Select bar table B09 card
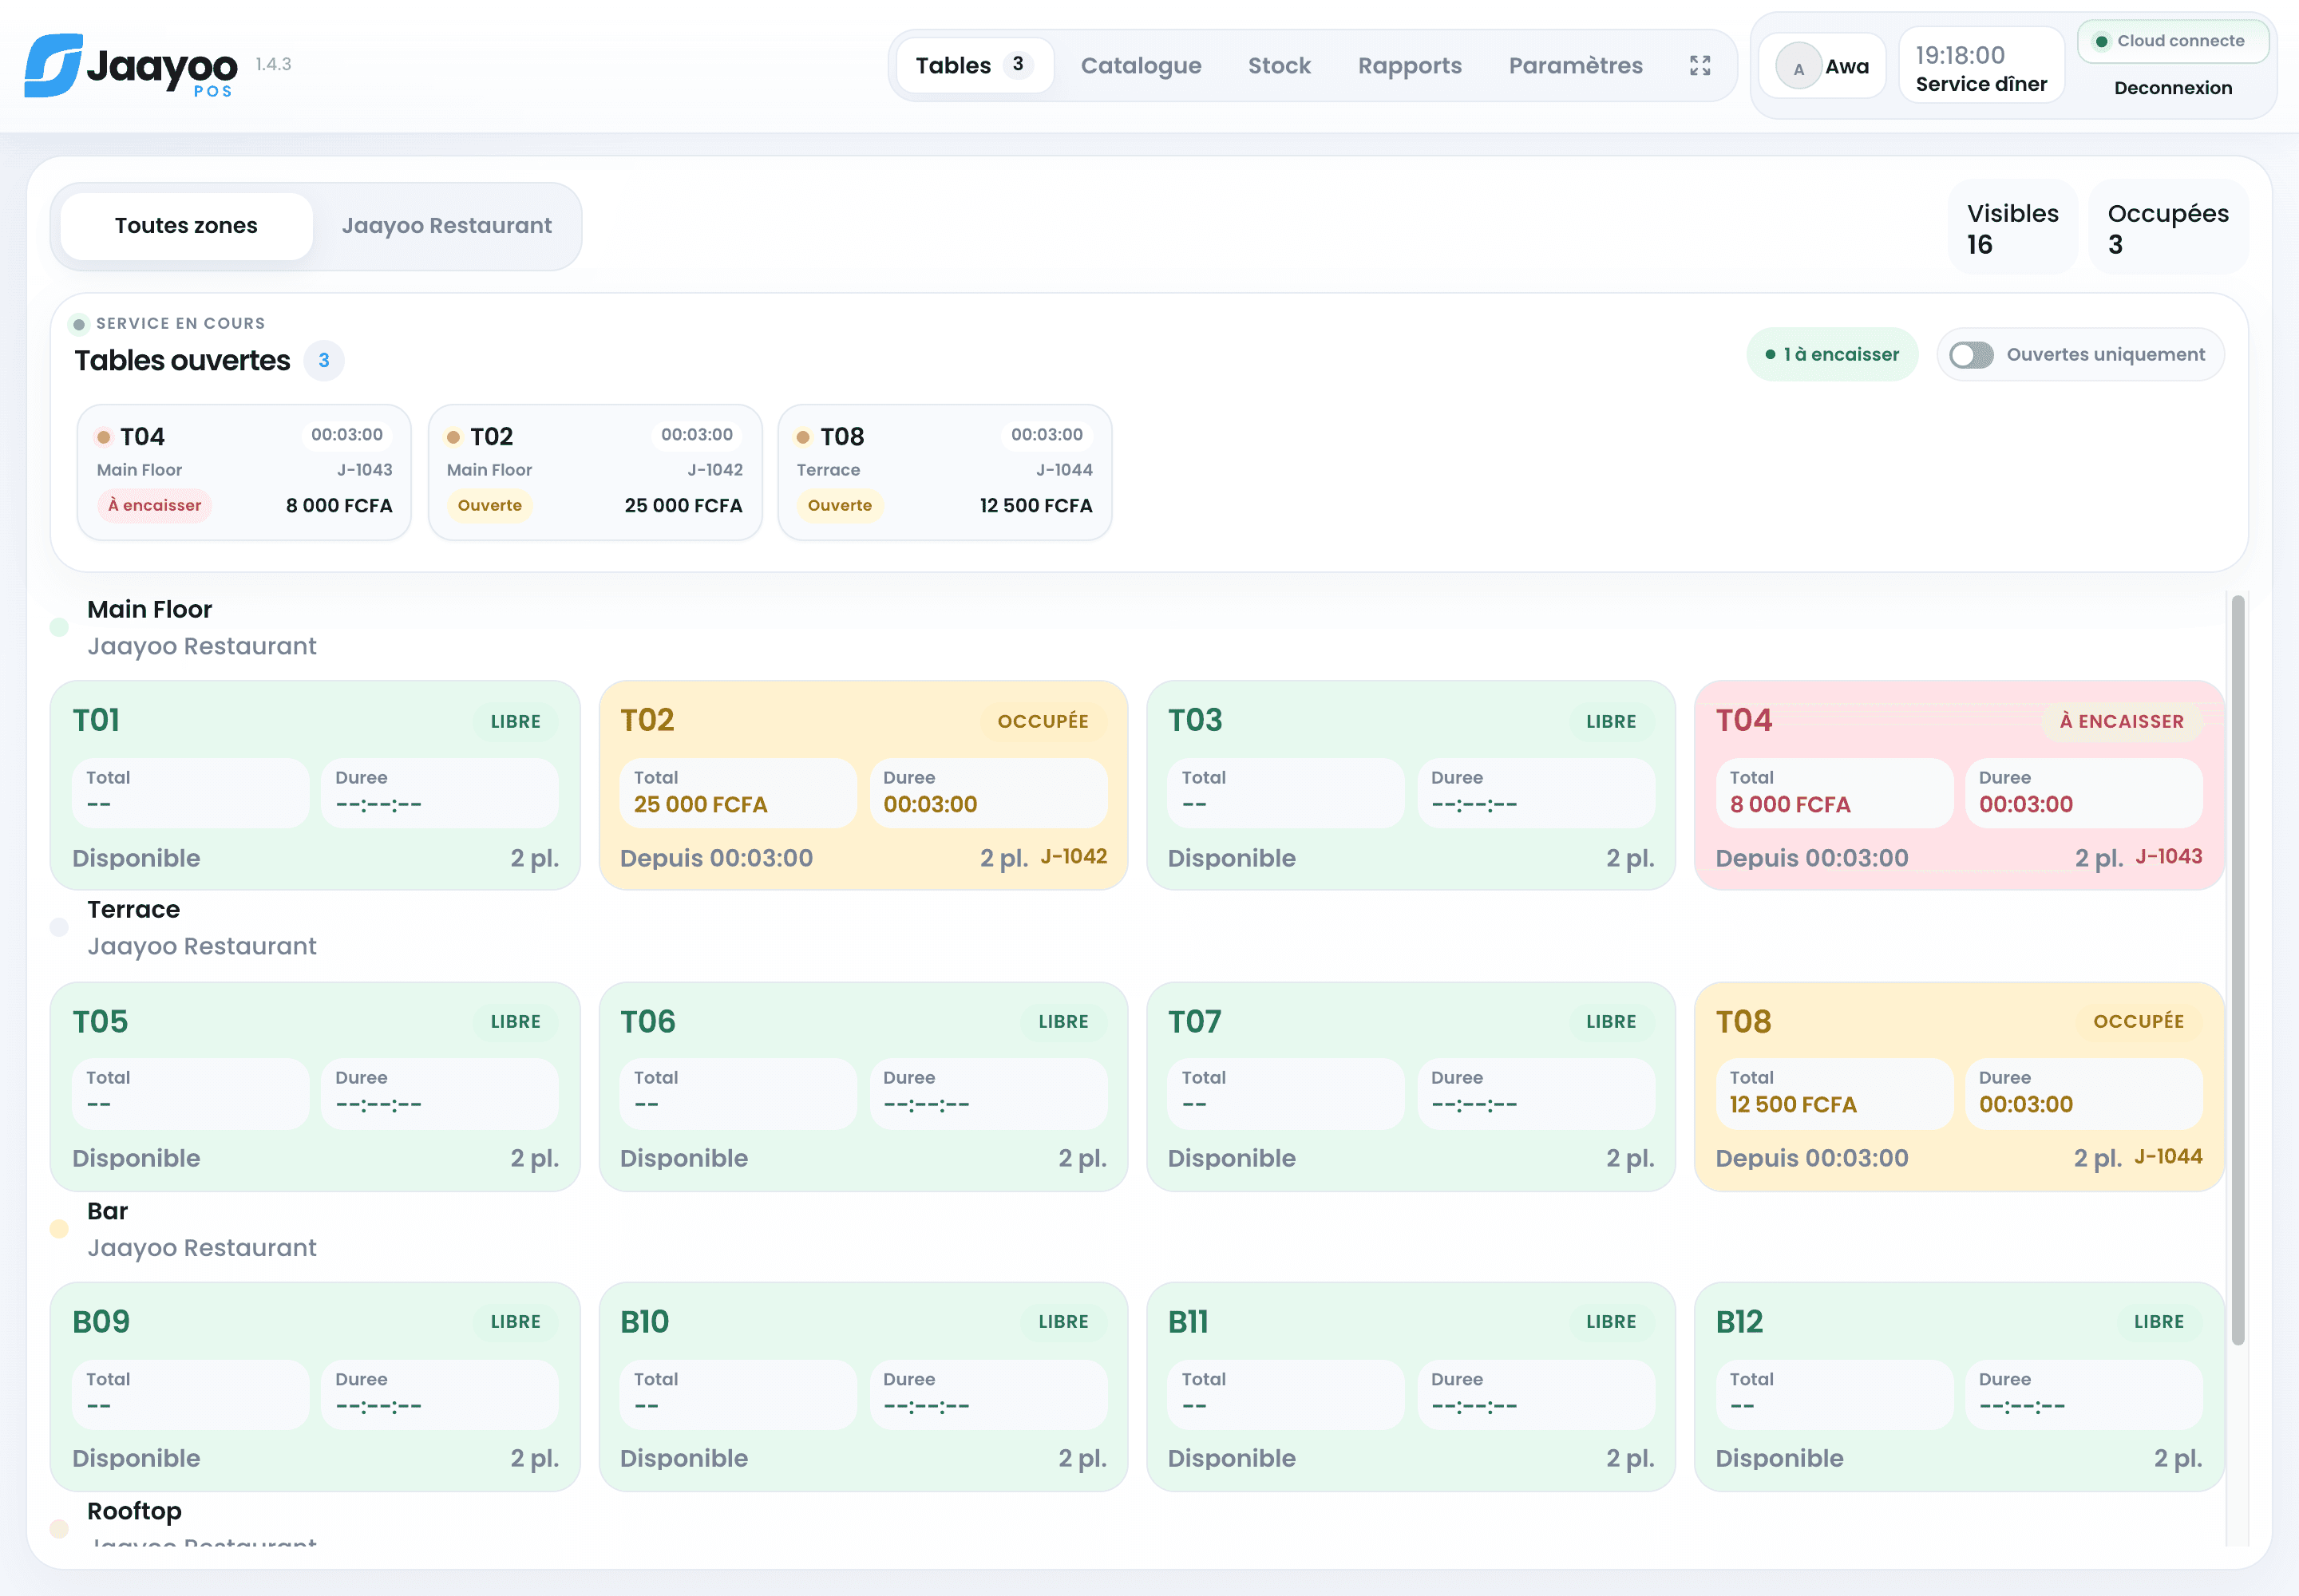This screenshot has width=2299, height=1596. 315,1387
